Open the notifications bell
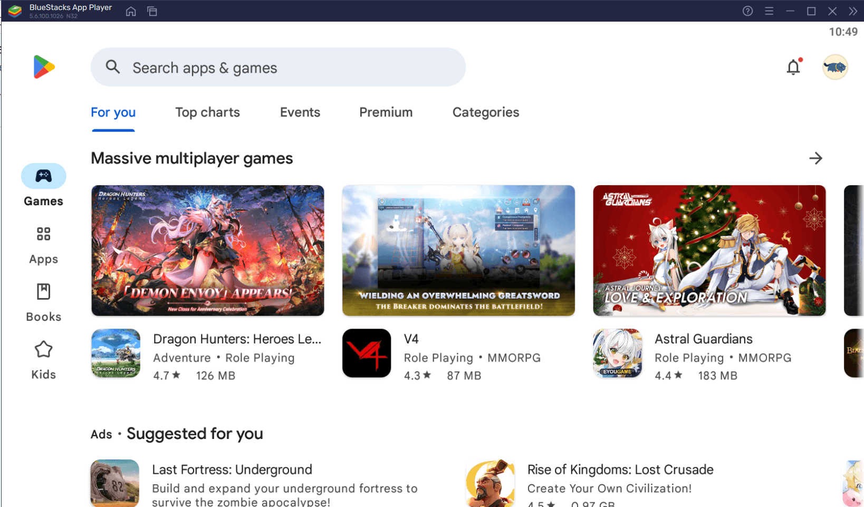864x507 pixels. click(794, 67)
